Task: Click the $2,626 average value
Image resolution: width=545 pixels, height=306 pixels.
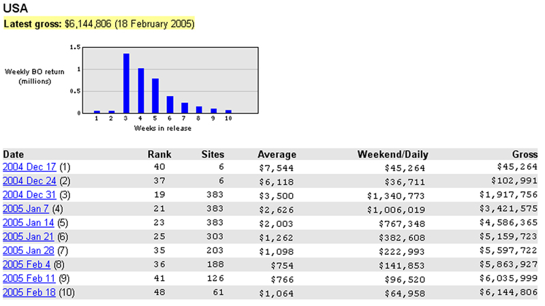Action: 277,210
